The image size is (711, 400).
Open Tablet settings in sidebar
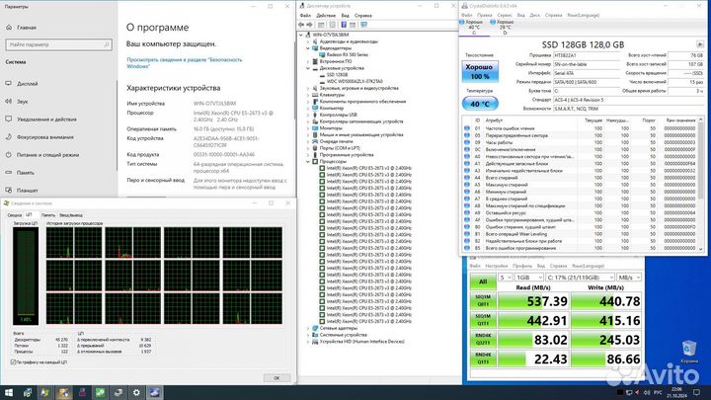28,191
